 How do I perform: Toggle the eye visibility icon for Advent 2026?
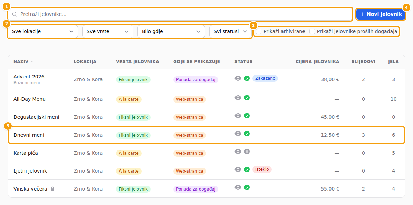238,78
